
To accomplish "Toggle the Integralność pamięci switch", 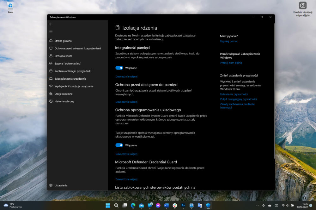I will (x=119, y=68).
